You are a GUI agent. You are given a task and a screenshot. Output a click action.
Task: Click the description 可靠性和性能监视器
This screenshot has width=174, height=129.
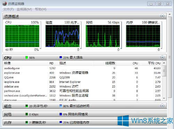tap(74, 91)
